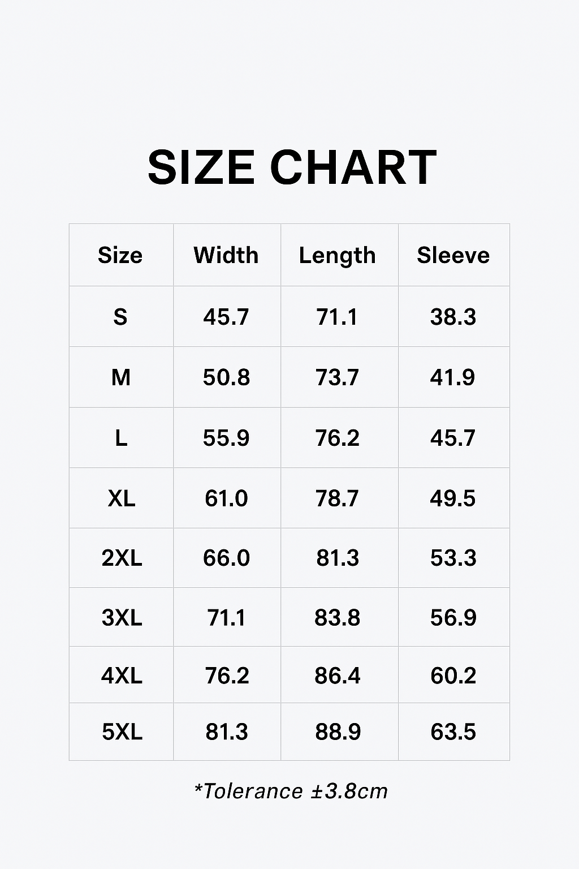Click the SIZE CHART title
This screenshot has height=869, width=579.
(x=292, y=167)
